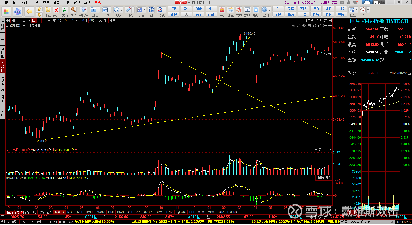The height and width of the screenshot is (225, 412).
Task: Toggle the hand pan tool on chart
Action: (314, 25)
